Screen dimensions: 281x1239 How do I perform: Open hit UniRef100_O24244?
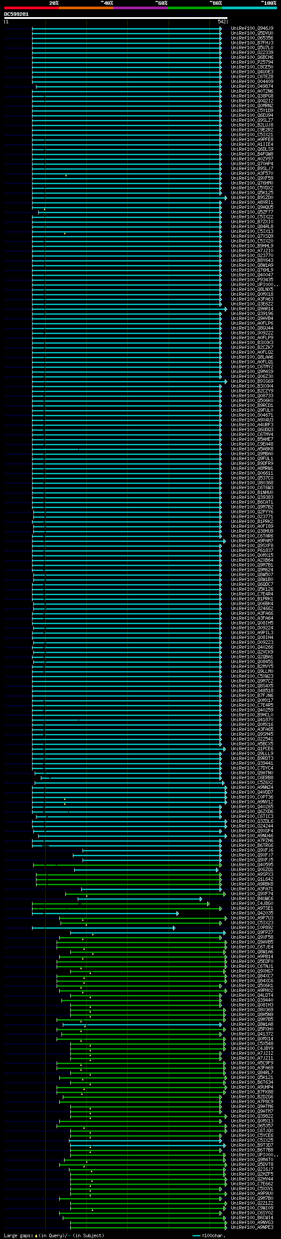point(252,826)
